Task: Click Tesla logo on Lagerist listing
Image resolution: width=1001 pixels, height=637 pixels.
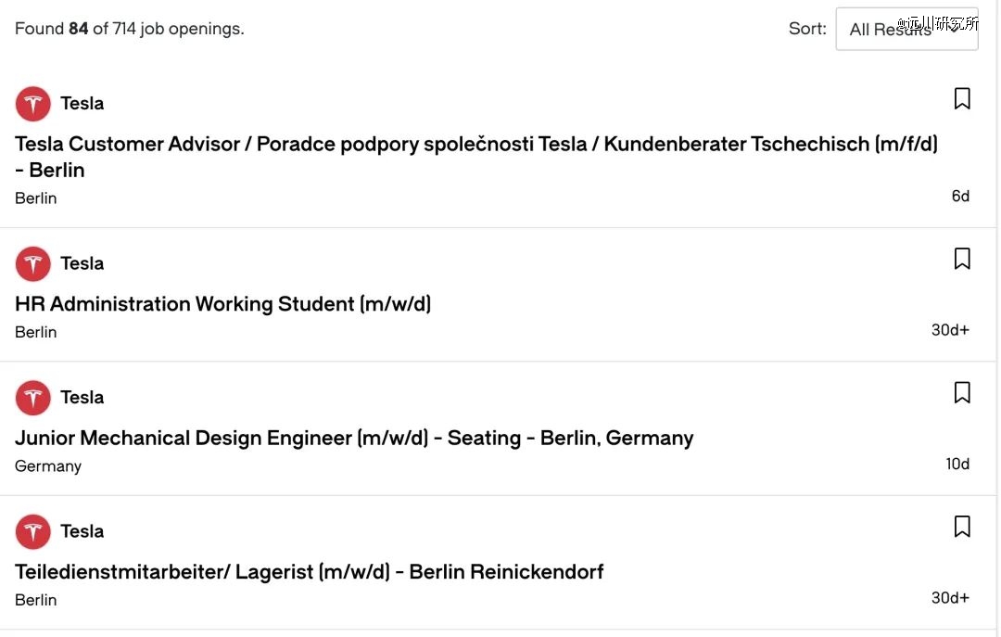Action: click(x=33, y=531)
